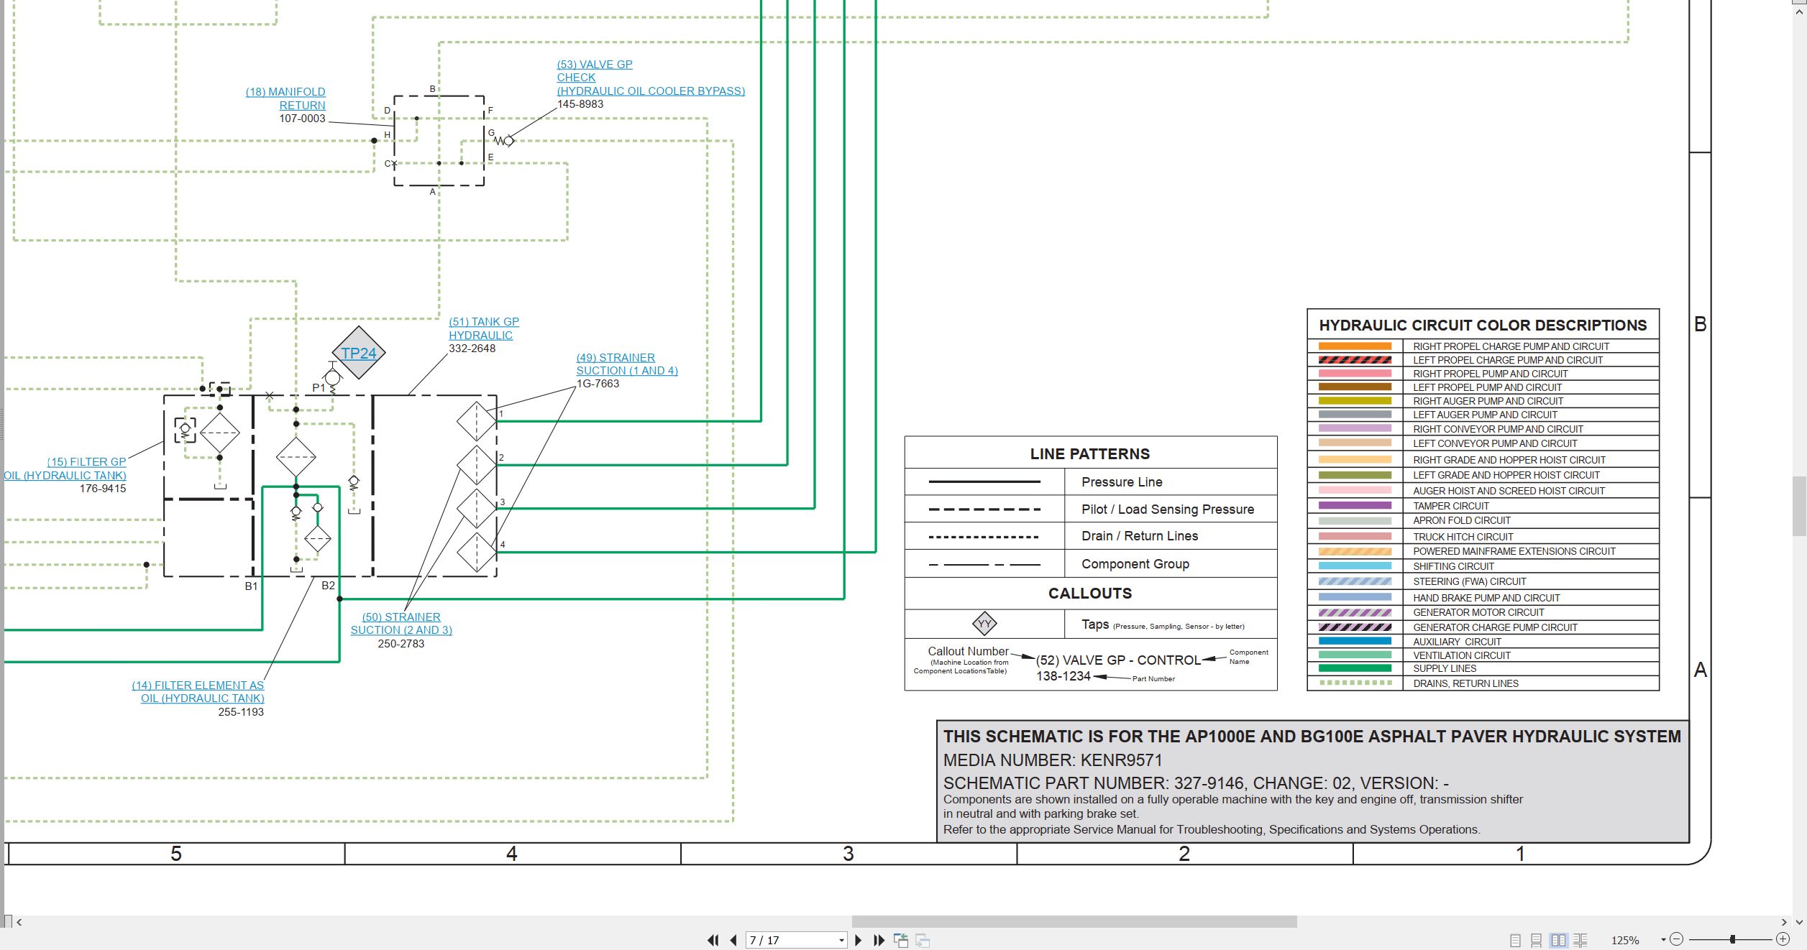The width and height of the screenshot is (1807, 950).
Task: Open the (53) VALVE GP CHECK link
Action: pos(650,78)
